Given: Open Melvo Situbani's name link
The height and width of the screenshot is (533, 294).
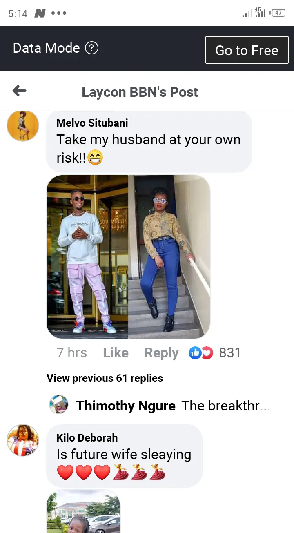Looking at the screenshot, I should 92,123.
